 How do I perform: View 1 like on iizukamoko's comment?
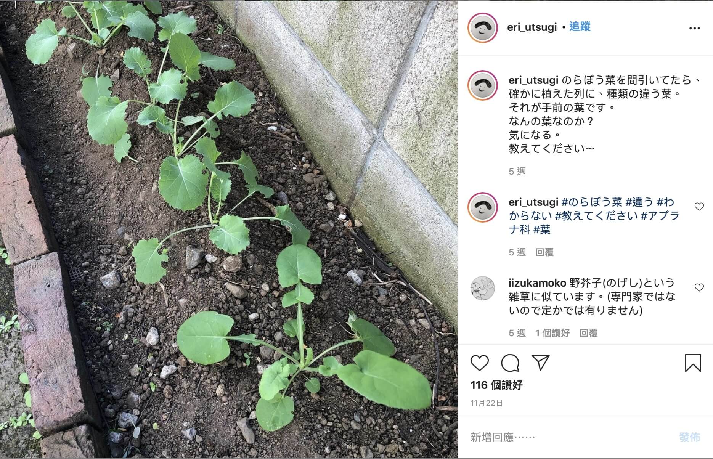pos(552,333)
